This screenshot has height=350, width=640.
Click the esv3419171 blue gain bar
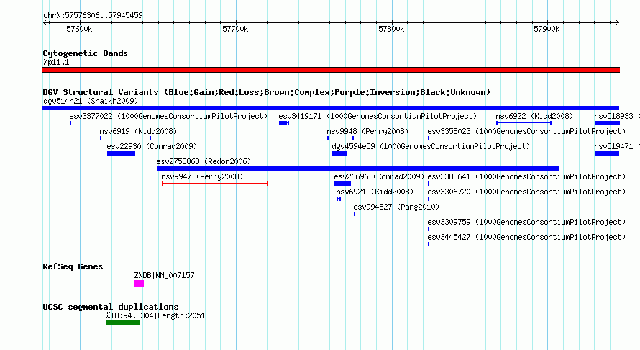pyautogui.click(x=284, y=123)
